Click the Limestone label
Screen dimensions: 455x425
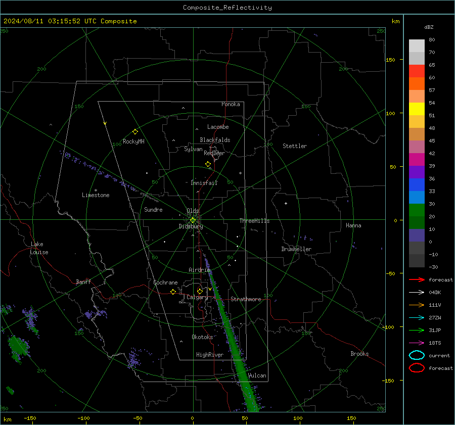pyautogui.click(x=96, y=195)
